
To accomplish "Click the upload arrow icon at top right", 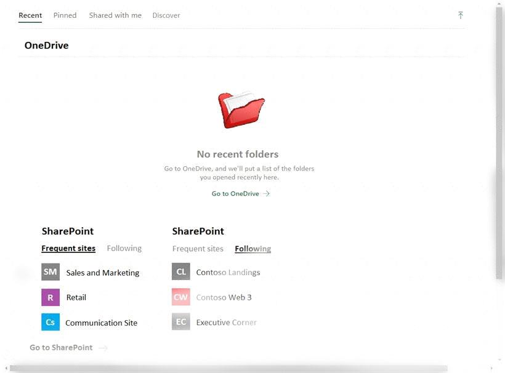I will (x=461, y=15).
